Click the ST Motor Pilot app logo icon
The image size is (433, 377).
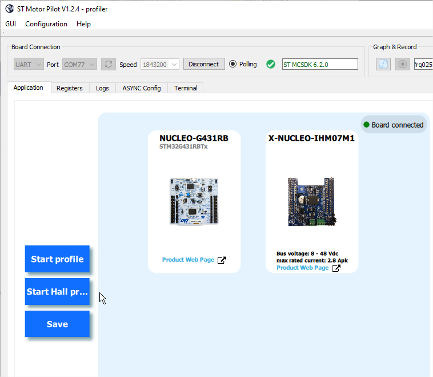click(x=10, y=9)
